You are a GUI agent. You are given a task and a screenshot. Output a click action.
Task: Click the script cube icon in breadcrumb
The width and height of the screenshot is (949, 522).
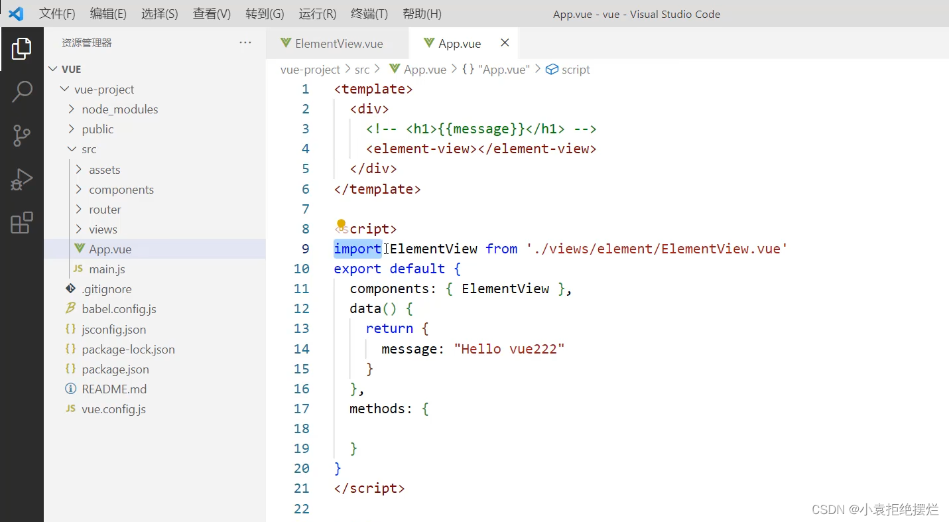point(552,69)
